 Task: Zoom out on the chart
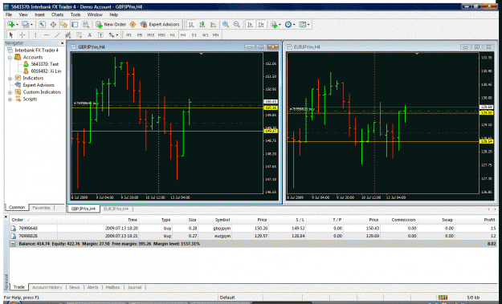(237, 24)
